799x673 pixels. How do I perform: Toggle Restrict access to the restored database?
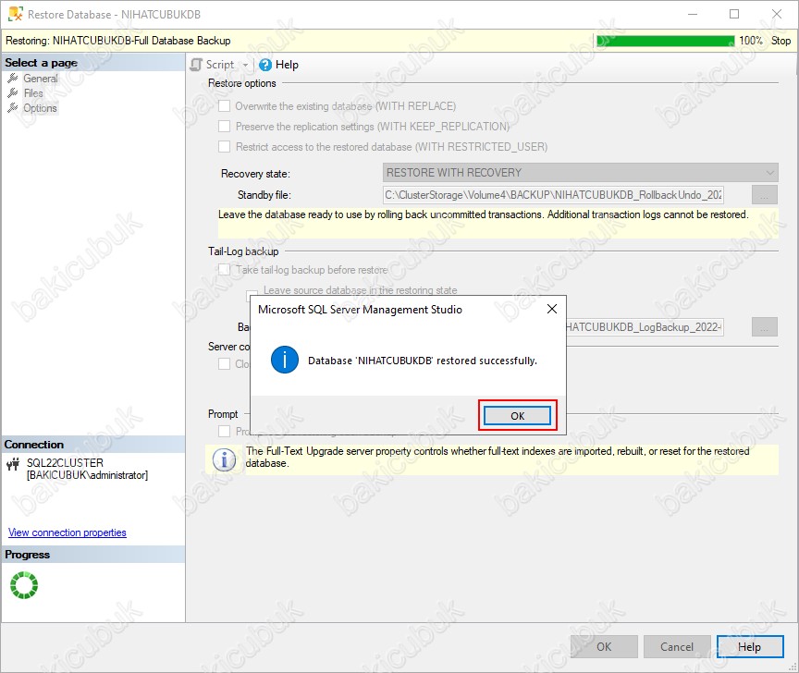[224, 147]
